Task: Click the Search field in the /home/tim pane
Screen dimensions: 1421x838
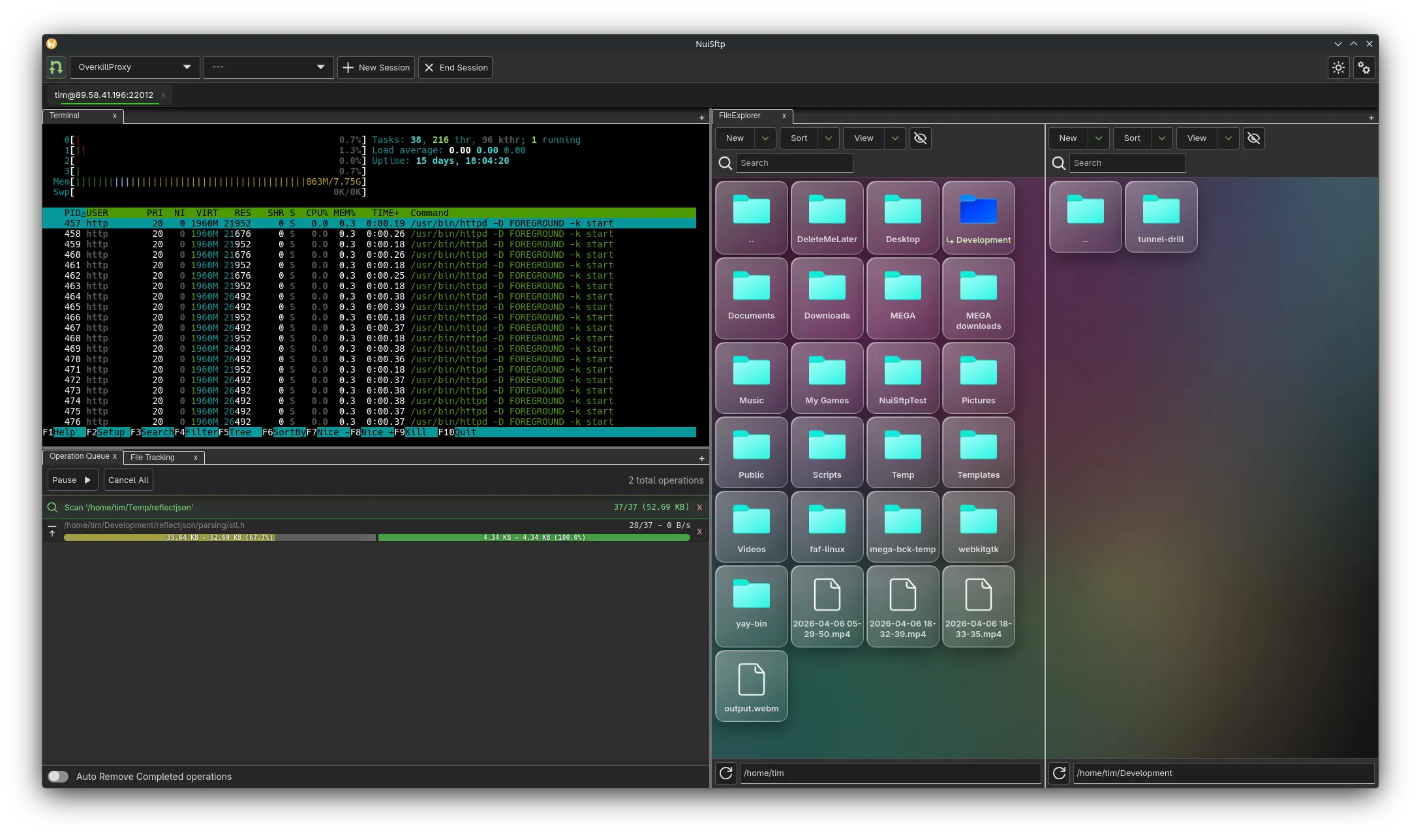Action: pyautogui.click(x=794, y=163)
